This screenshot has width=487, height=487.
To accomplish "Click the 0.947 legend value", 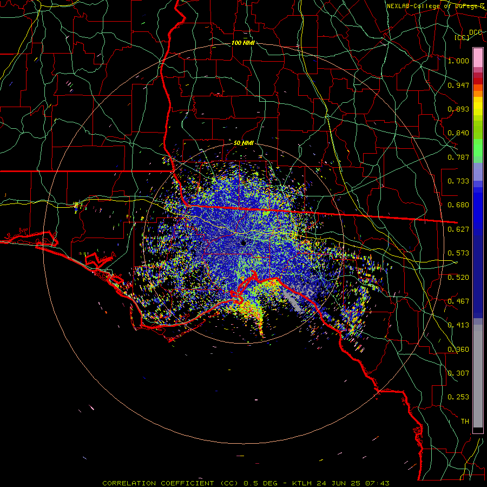I will tap(458, 85).
